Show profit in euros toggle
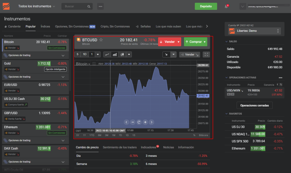291x173 pixels. click(x=277, y=85)
